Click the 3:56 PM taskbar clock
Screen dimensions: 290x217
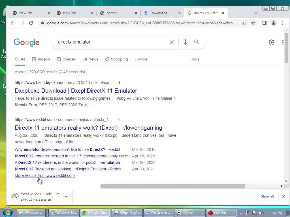pyautogui.click(x=276, y=213)
